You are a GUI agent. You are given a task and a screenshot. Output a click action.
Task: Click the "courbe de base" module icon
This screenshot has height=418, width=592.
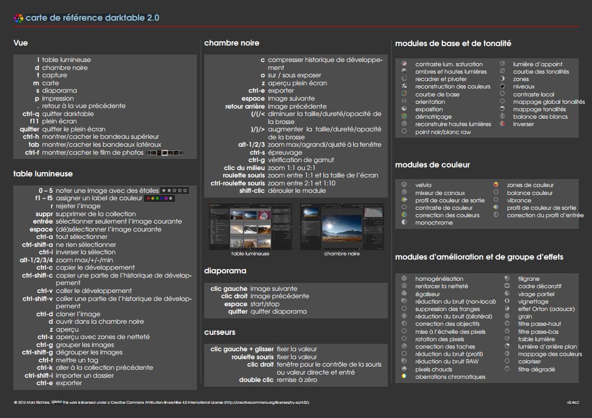coord(404,94)
